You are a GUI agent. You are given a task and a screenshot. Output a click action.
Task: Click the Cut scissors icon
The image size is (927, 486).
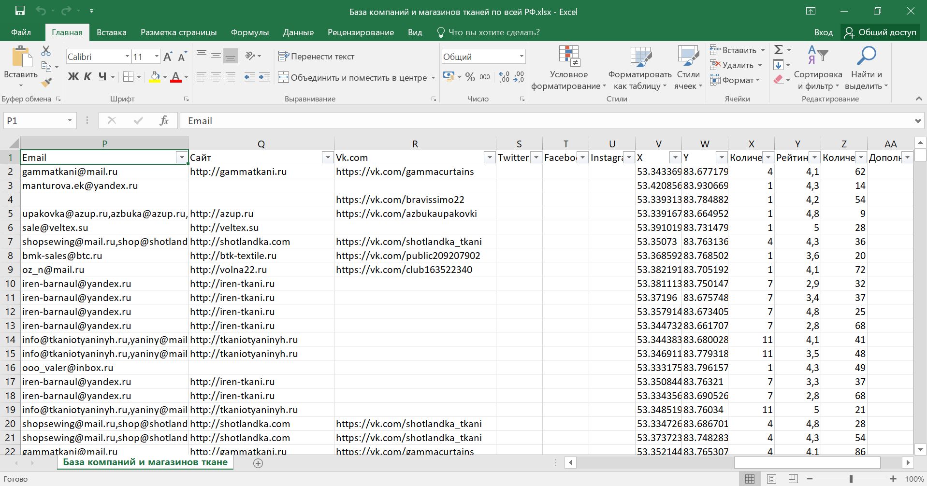46,51
